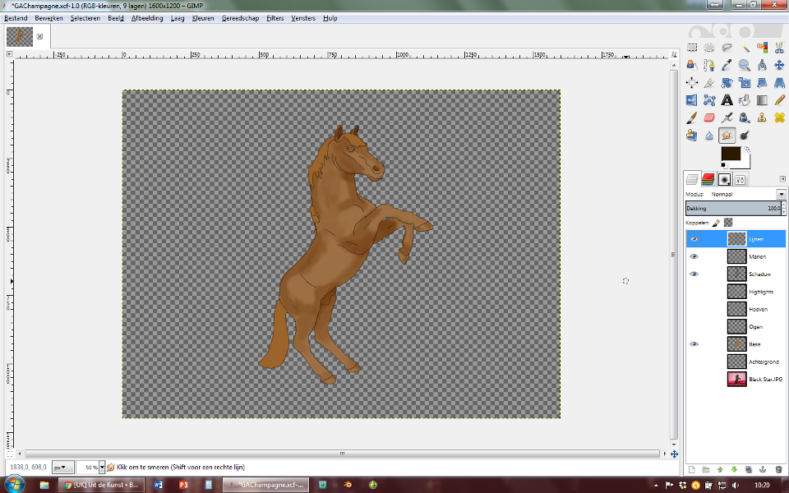Select the Text tool
The height and width of the screenshot is (493, 789).
[727, 100]
